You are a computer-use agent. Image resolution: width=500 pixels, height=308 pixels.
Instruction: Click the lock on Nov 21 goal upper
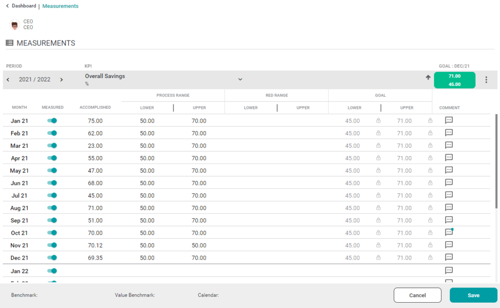point(430,245)
